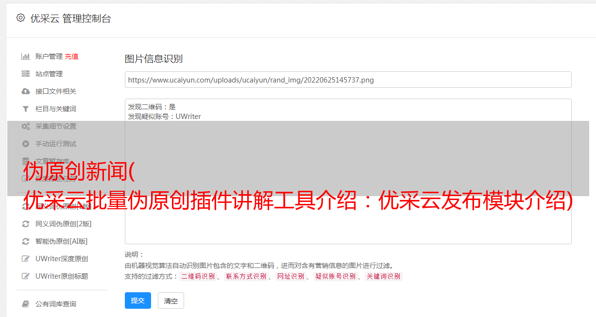The width and height of the screenshot is (596, 317).
Task: Click inside the recognition results text area
Action: 348,171
